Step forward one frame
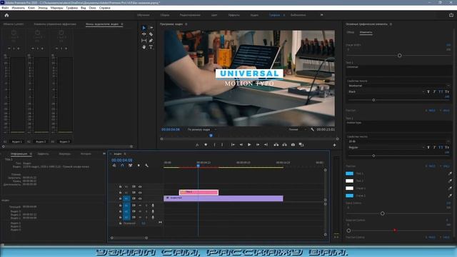The width and height of the screenshot is (457, 257). (258, 145)
